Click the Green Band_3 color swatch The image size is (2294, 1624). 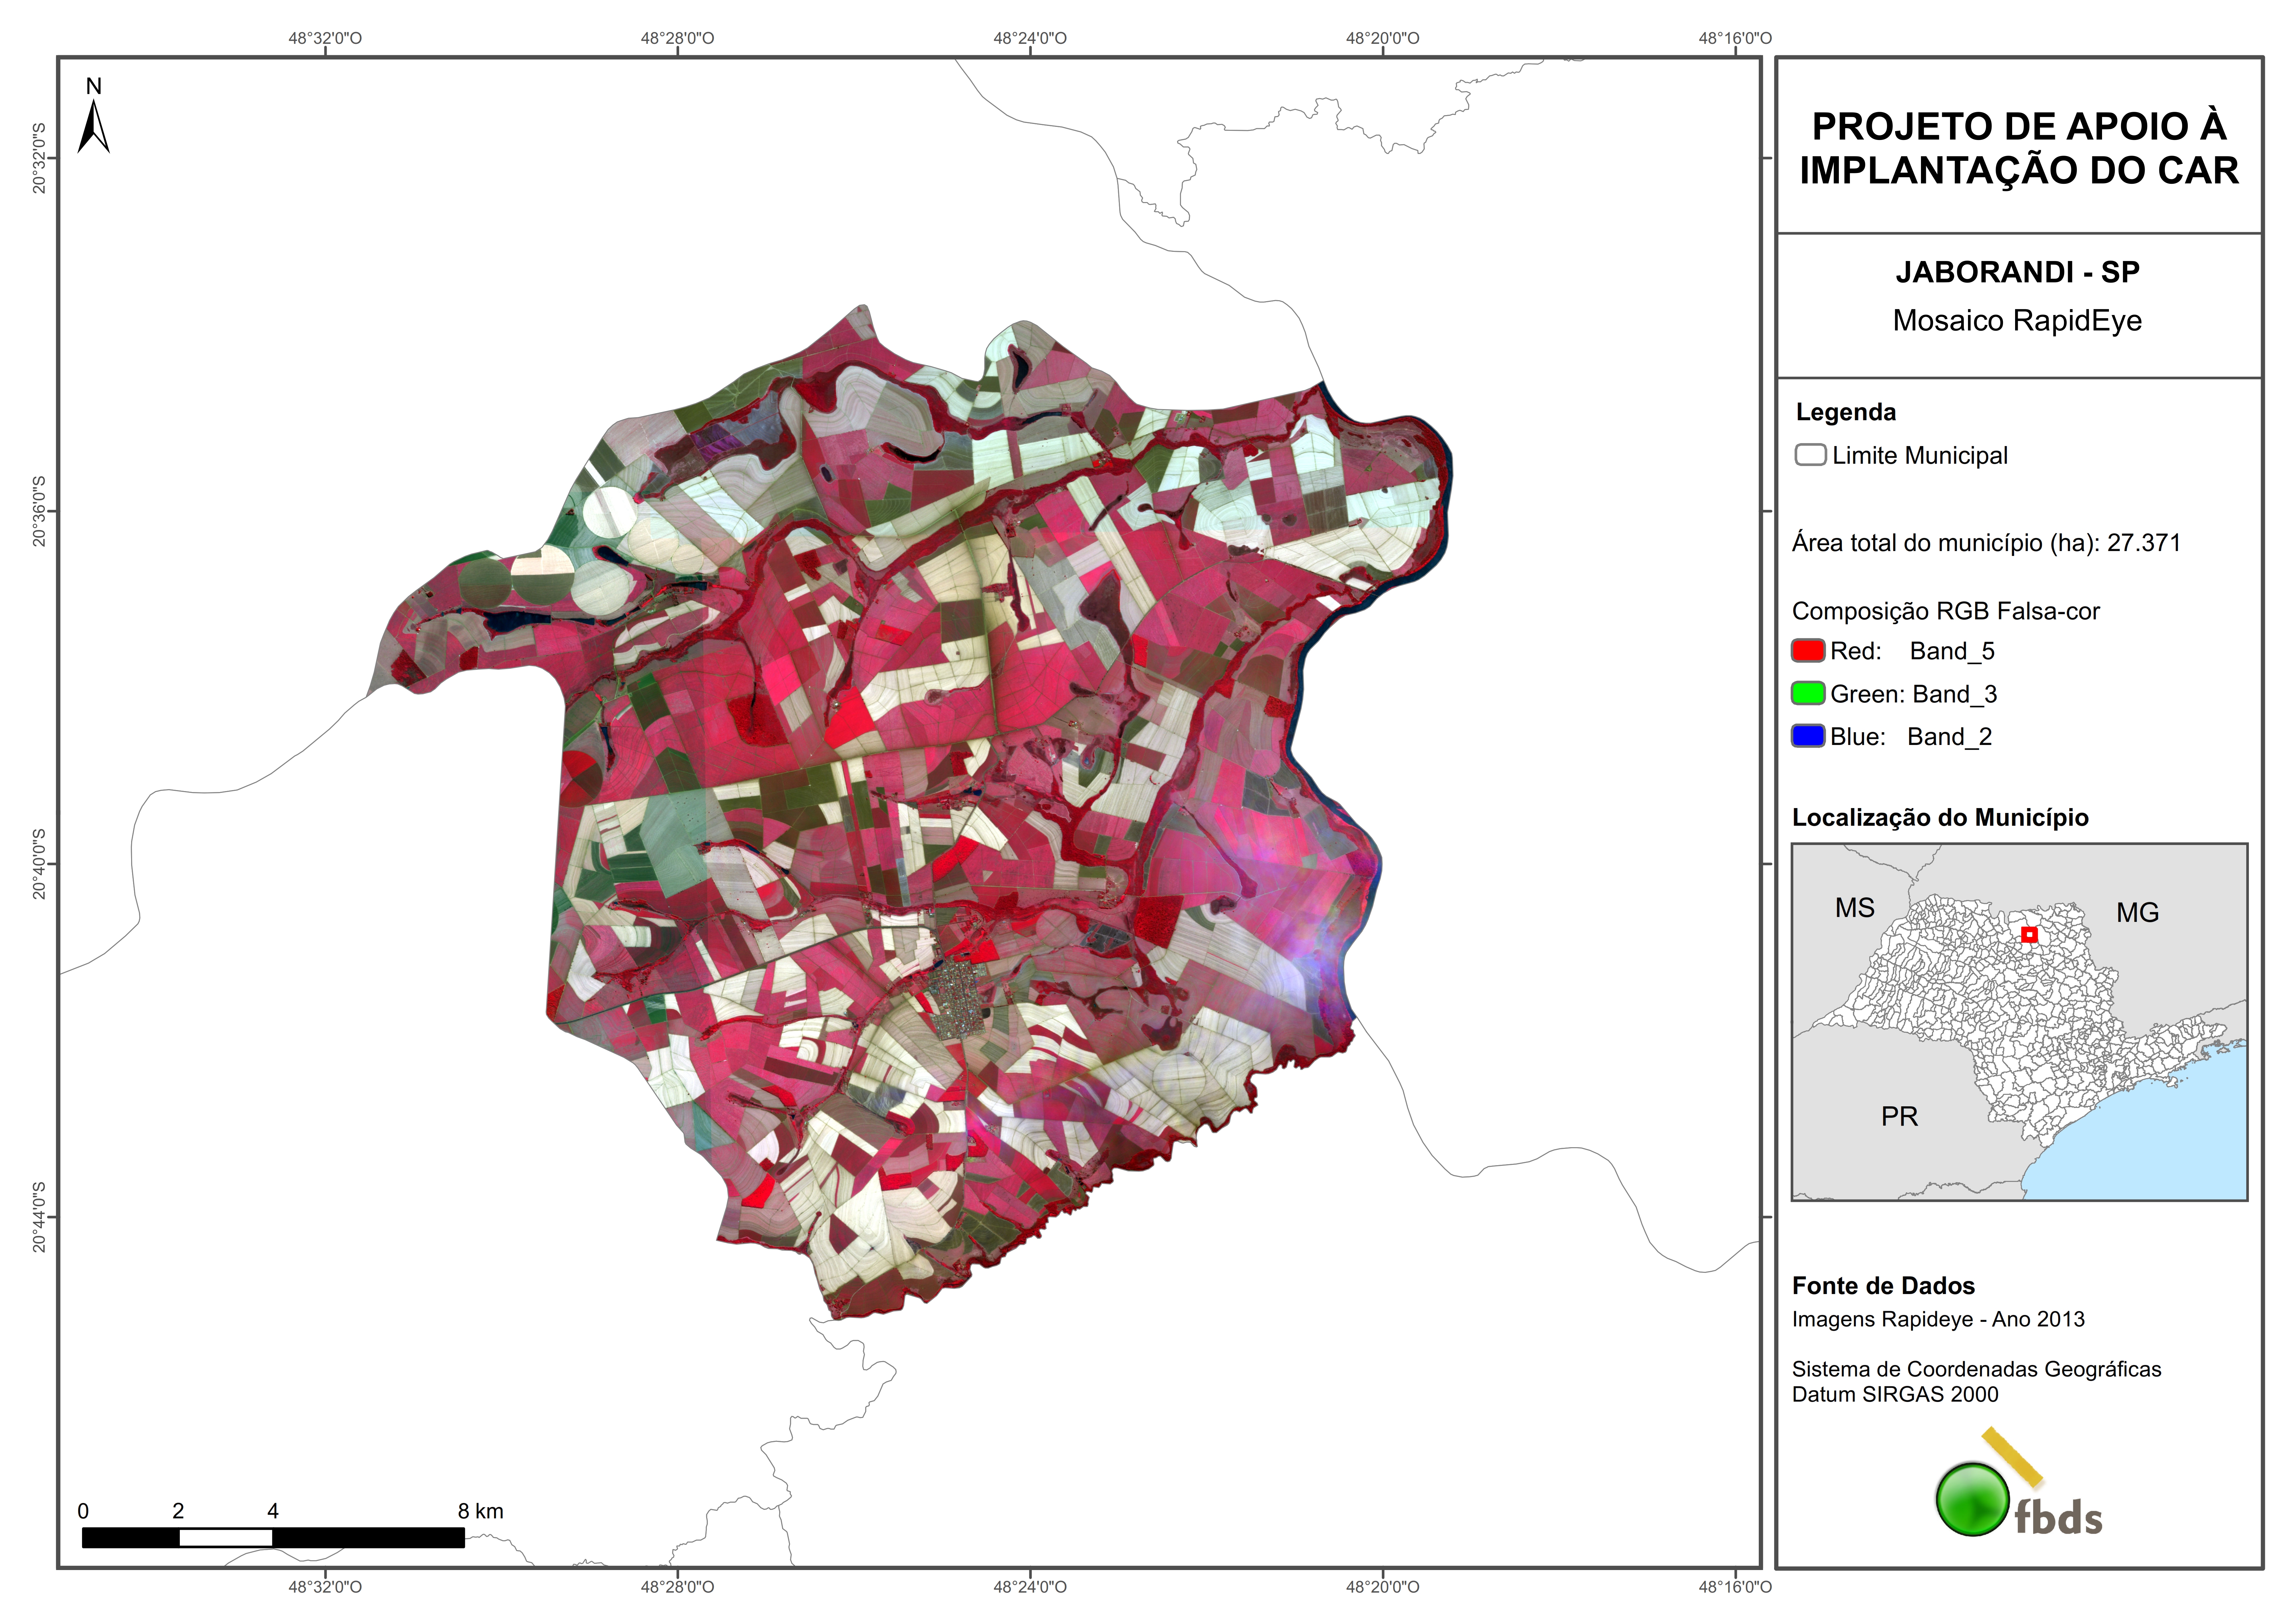click(1808, 693)
